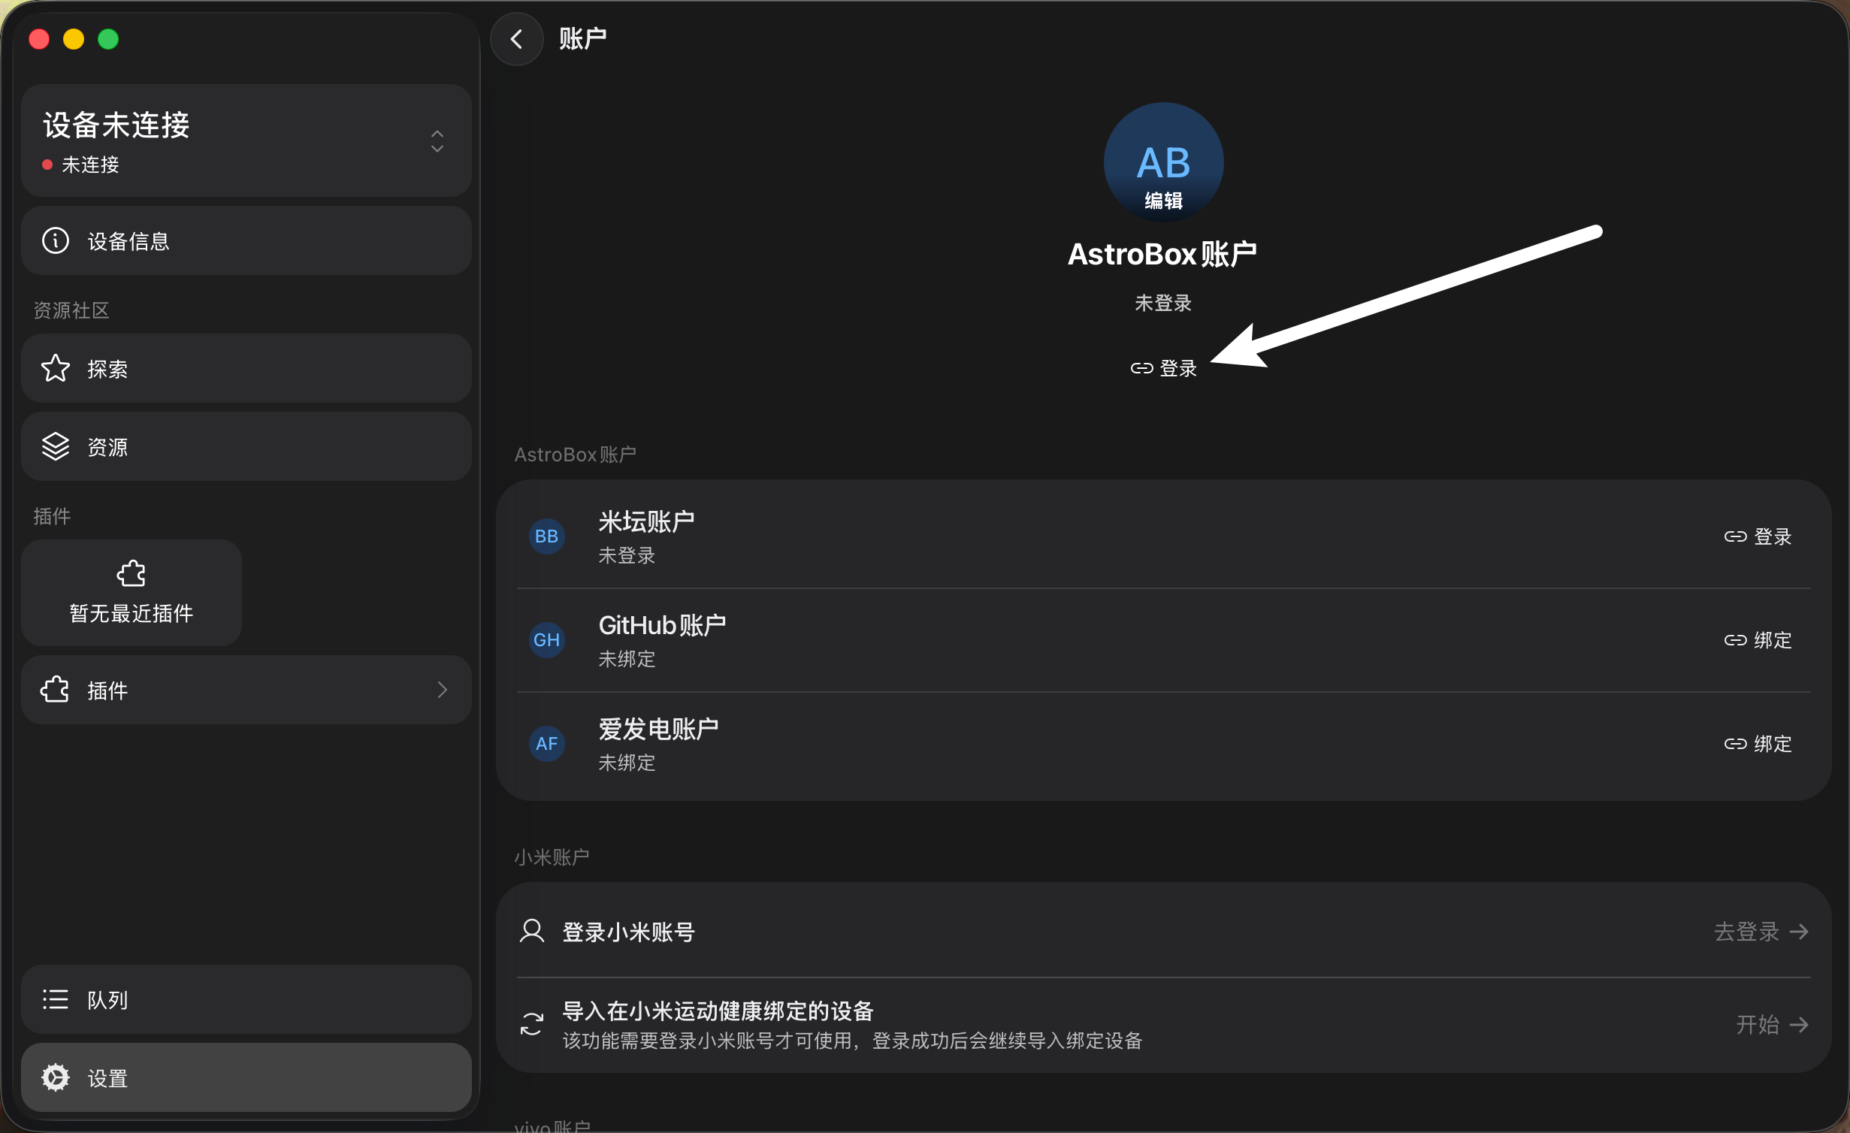Bind GitHub账户 with 绑定 button
This screenshot has height=1133, width=1850.
1758,640
